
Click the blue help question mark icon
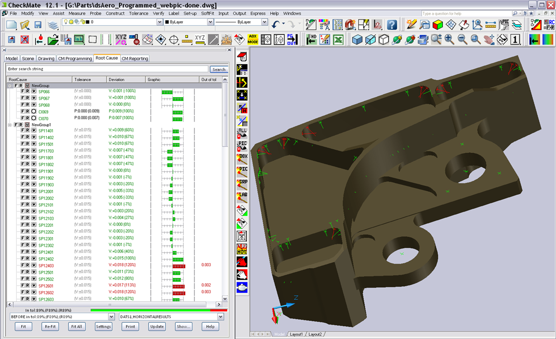392,24
